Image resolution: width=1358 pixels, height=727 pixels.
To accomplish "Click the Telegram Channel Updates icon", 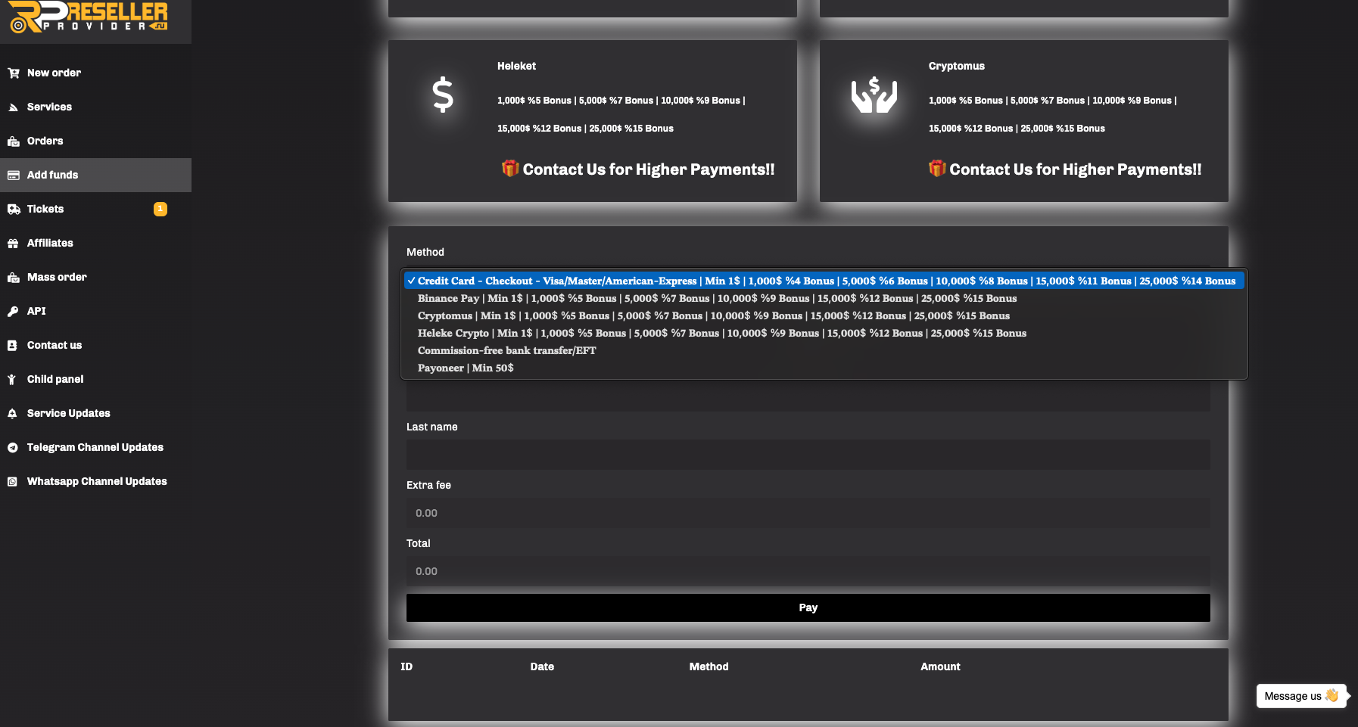I will coord(13,448).
